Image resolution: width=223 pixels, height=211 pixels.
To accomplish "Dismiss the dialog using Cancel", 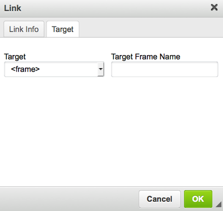I will click(160, 199).
